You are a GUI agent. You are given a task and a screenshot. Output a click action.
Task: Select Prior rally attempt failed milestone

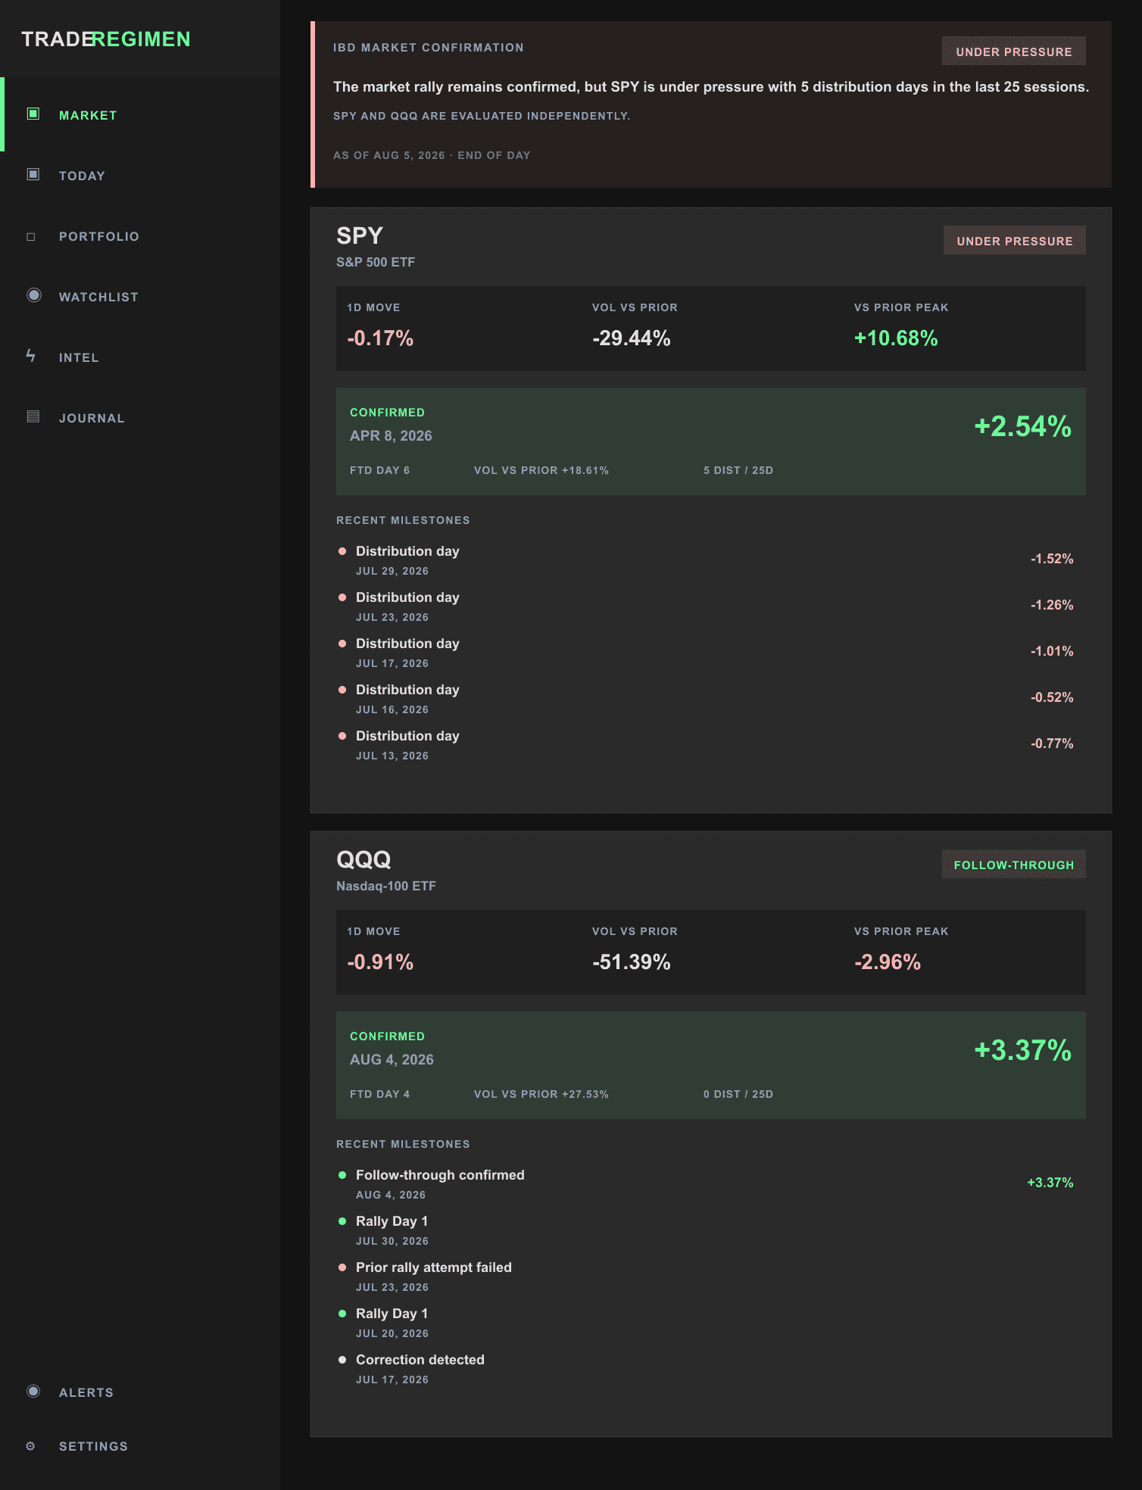click(706, 1276)
